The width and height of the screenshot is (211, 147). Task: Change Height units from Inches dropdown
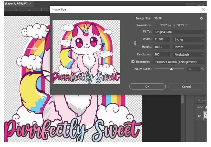[x=189, y=47]
